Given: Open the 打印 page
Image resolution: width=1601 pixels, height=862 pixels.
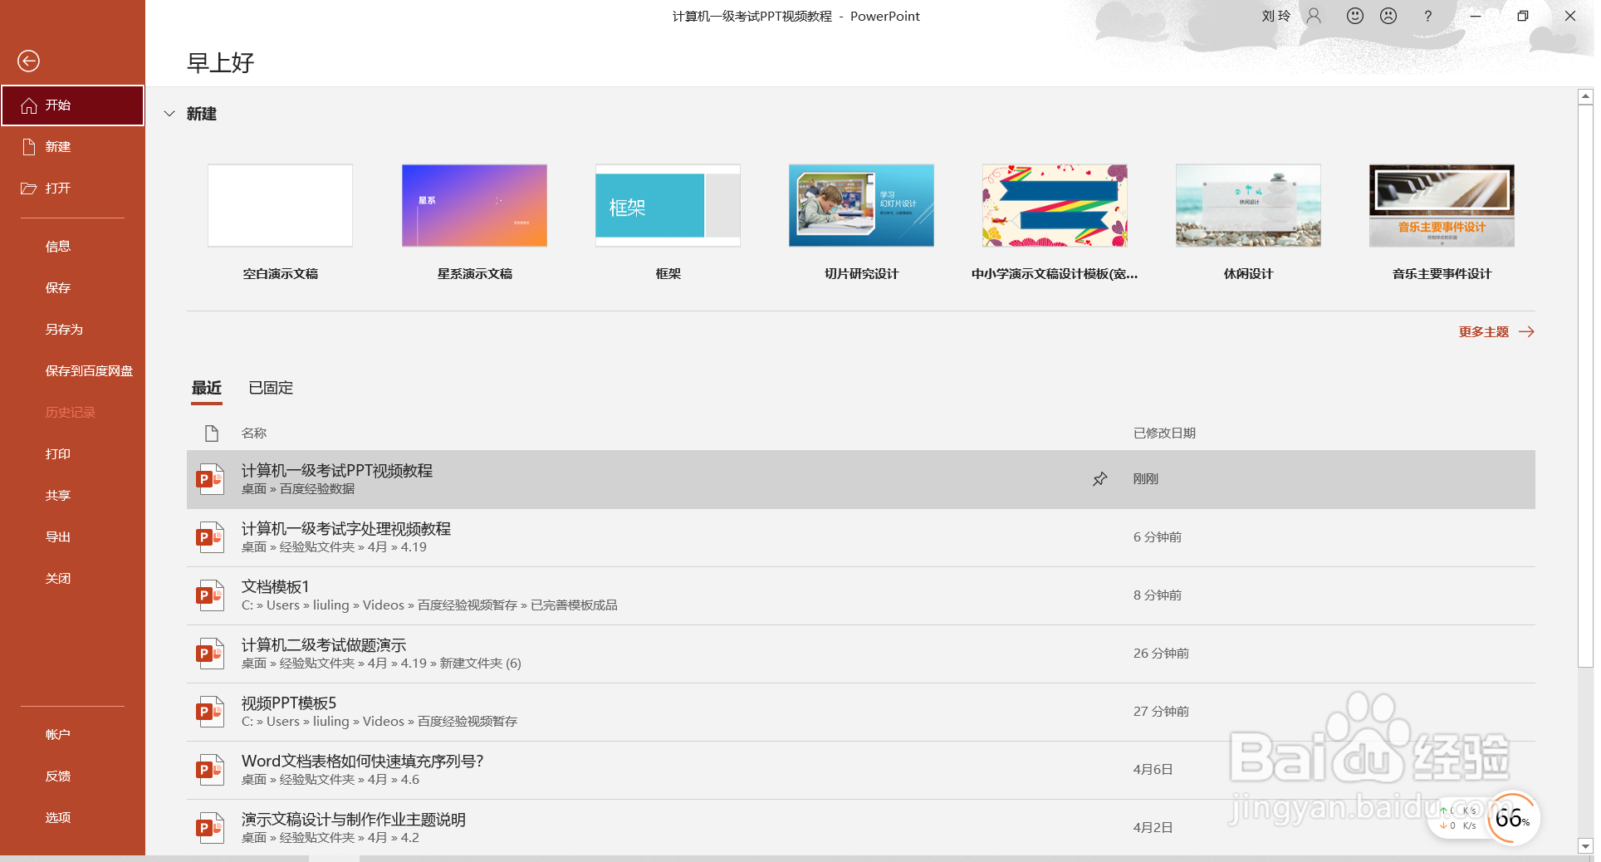Looking at the screenshot, I should coord(72,454).
